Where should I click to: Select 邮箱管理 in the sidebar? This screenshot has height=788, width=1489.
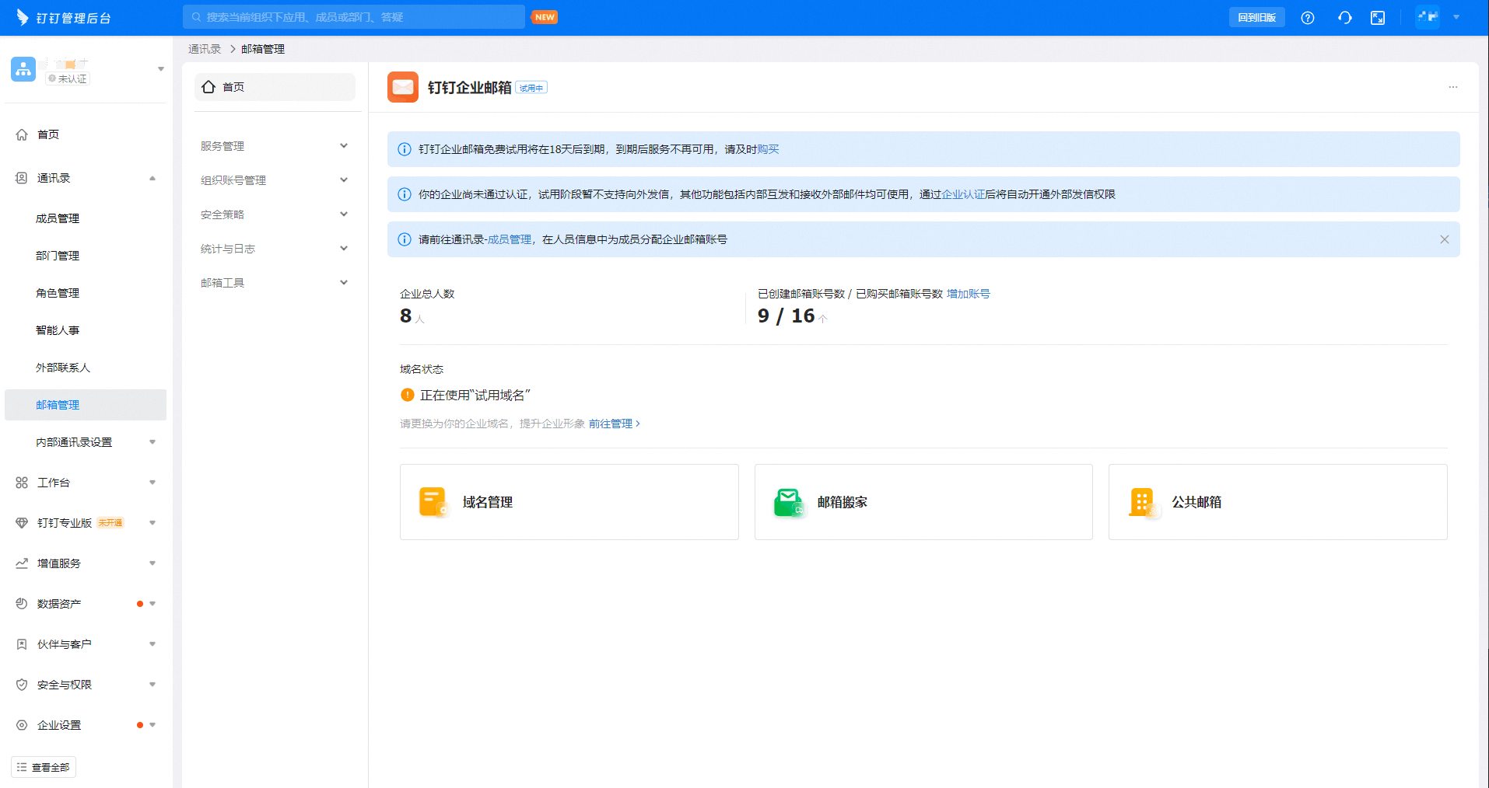point(86,405)
